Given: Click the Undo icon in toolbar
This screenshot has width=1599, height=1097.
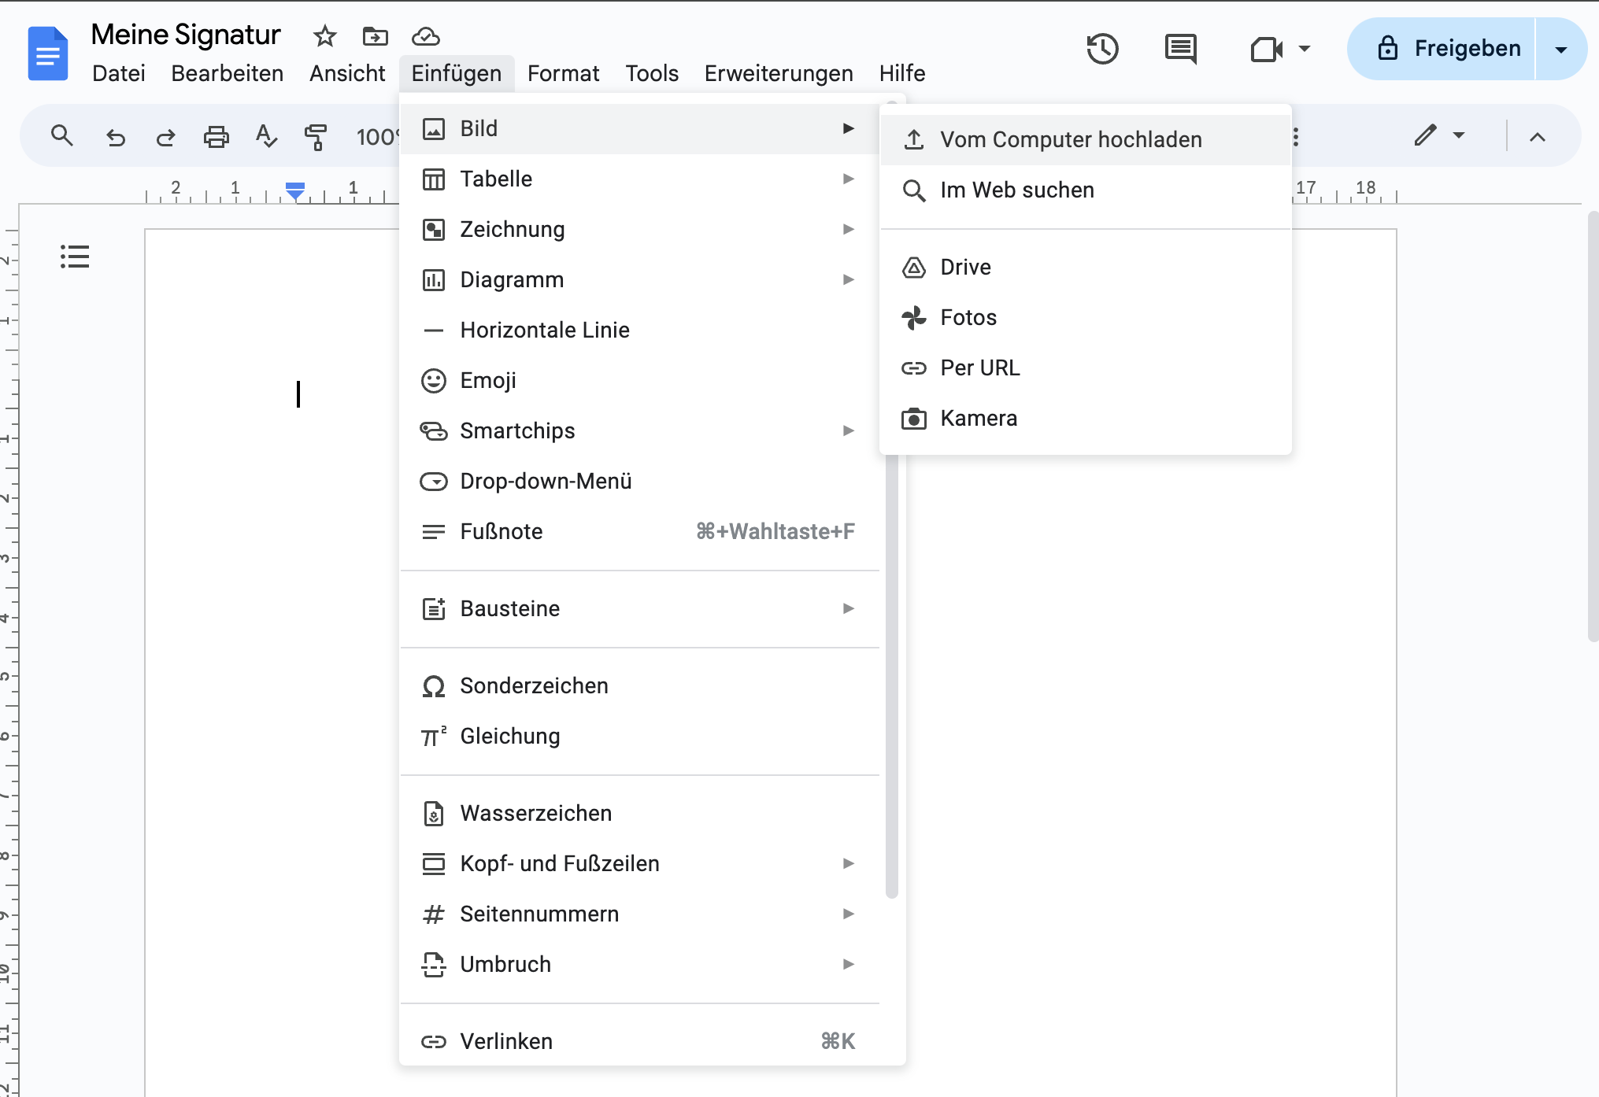Looking at the screenshot, I should [114, 135].
